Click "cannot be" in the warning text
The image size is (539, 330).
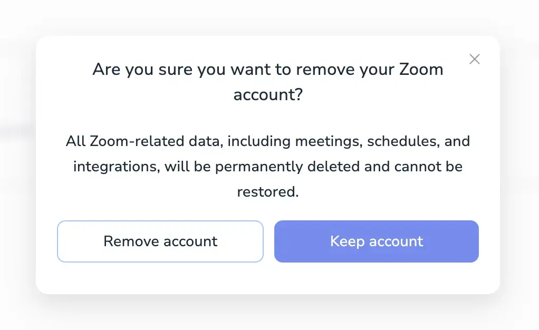tap(430, 167)
